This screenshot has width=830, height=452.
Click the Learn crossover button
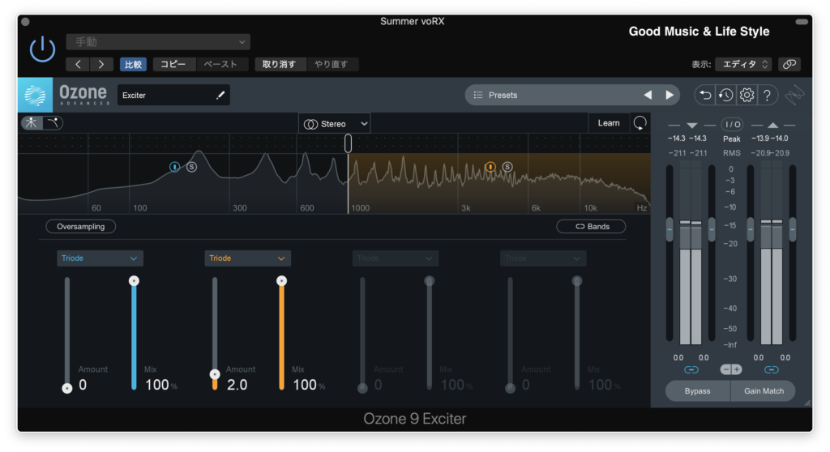pos(609,123)
